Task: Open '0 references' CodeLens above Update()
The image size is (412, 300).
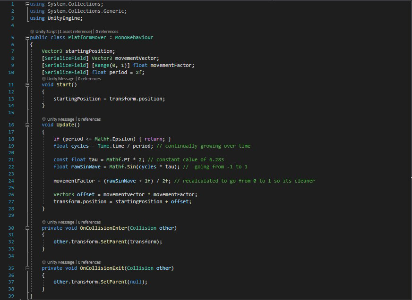Action: click(x=89, y=119)
